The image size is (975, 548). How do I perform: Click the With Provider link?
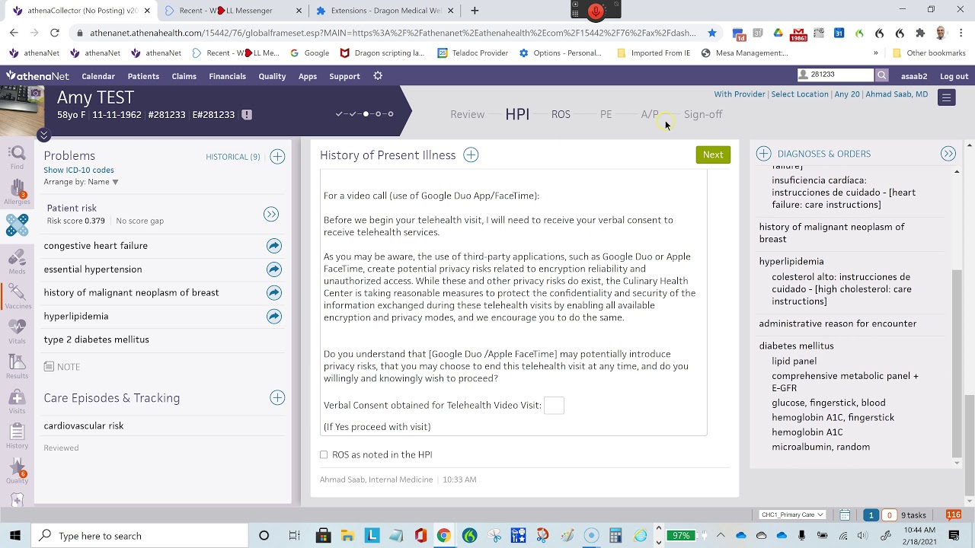(x=739, y=94)
